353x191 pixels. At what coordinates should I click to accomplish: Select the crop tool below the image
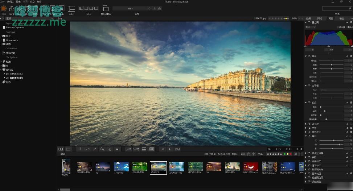(80, 149)
